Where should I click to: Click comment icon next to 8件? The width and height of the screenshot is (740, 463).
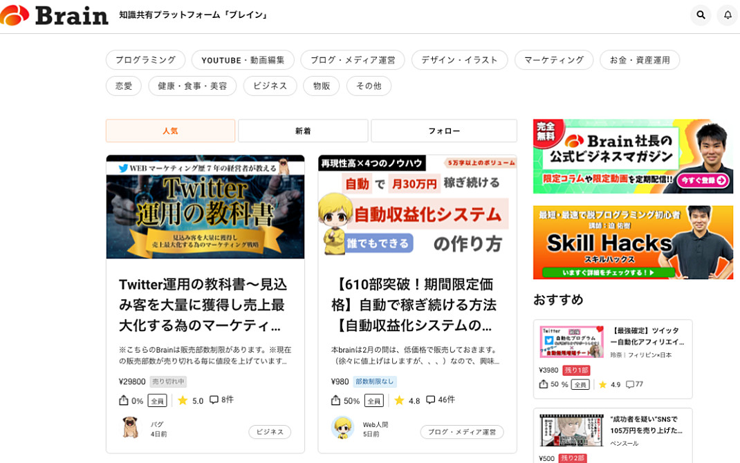[x=214, y=400]
